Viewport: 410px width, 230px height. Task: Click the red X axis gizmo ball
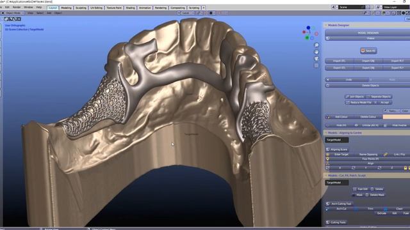pos(304,32)
